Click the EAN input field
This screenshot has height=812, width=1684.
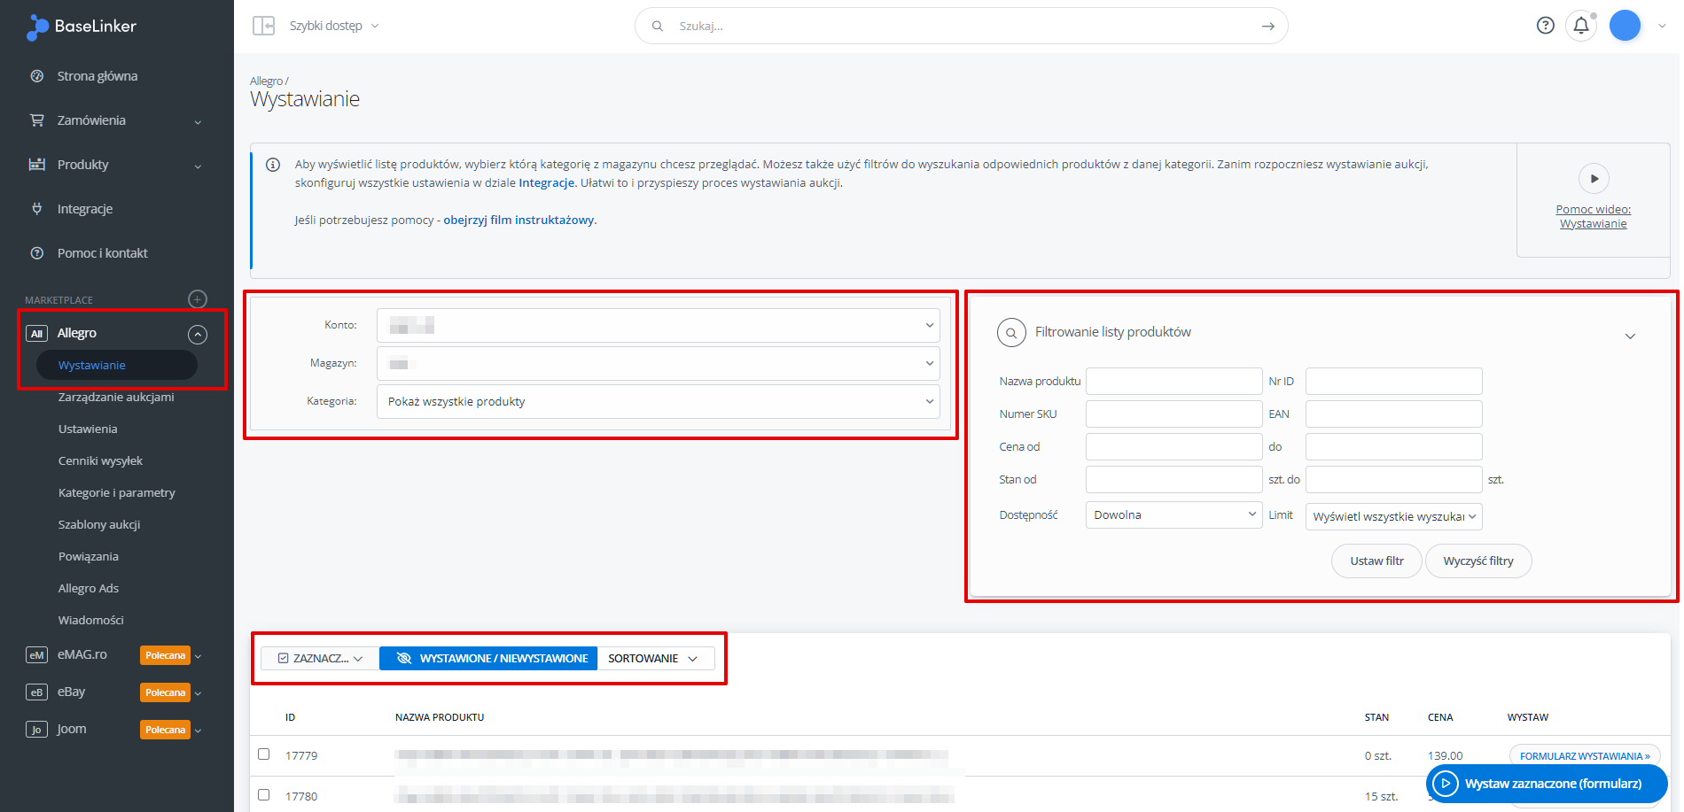(1393, 414)
